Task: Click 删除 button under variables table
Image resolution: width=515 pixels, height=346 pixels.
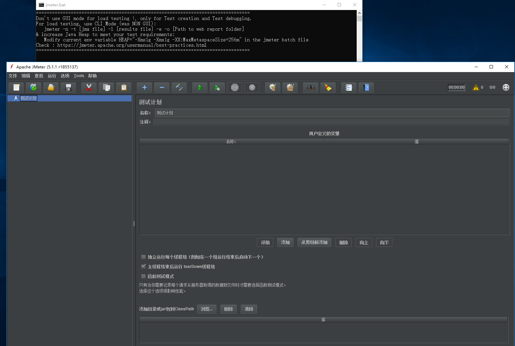Action: pyautogui.click(x=343, y=242)
